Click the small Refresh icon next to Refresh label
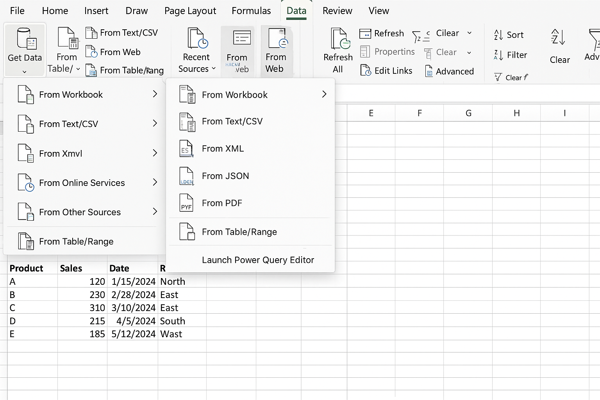Viewport: 600px width, 400px height. [365, 34]
